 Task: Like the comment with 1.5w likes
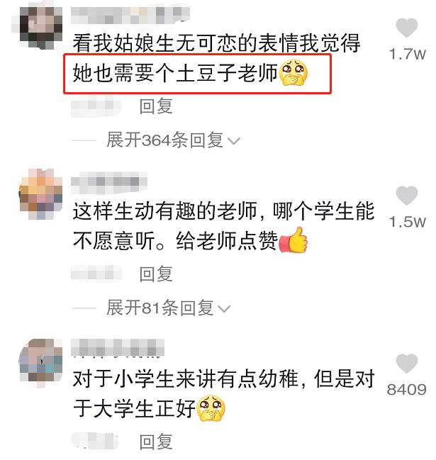(406, 195)
